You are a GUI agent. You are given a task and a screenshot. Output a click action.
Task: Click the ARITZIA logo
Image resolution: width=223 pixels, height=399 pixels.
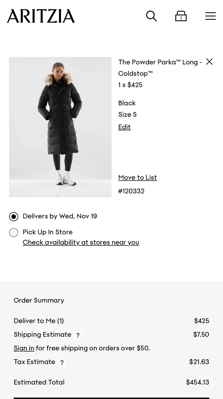coord(41,16)
